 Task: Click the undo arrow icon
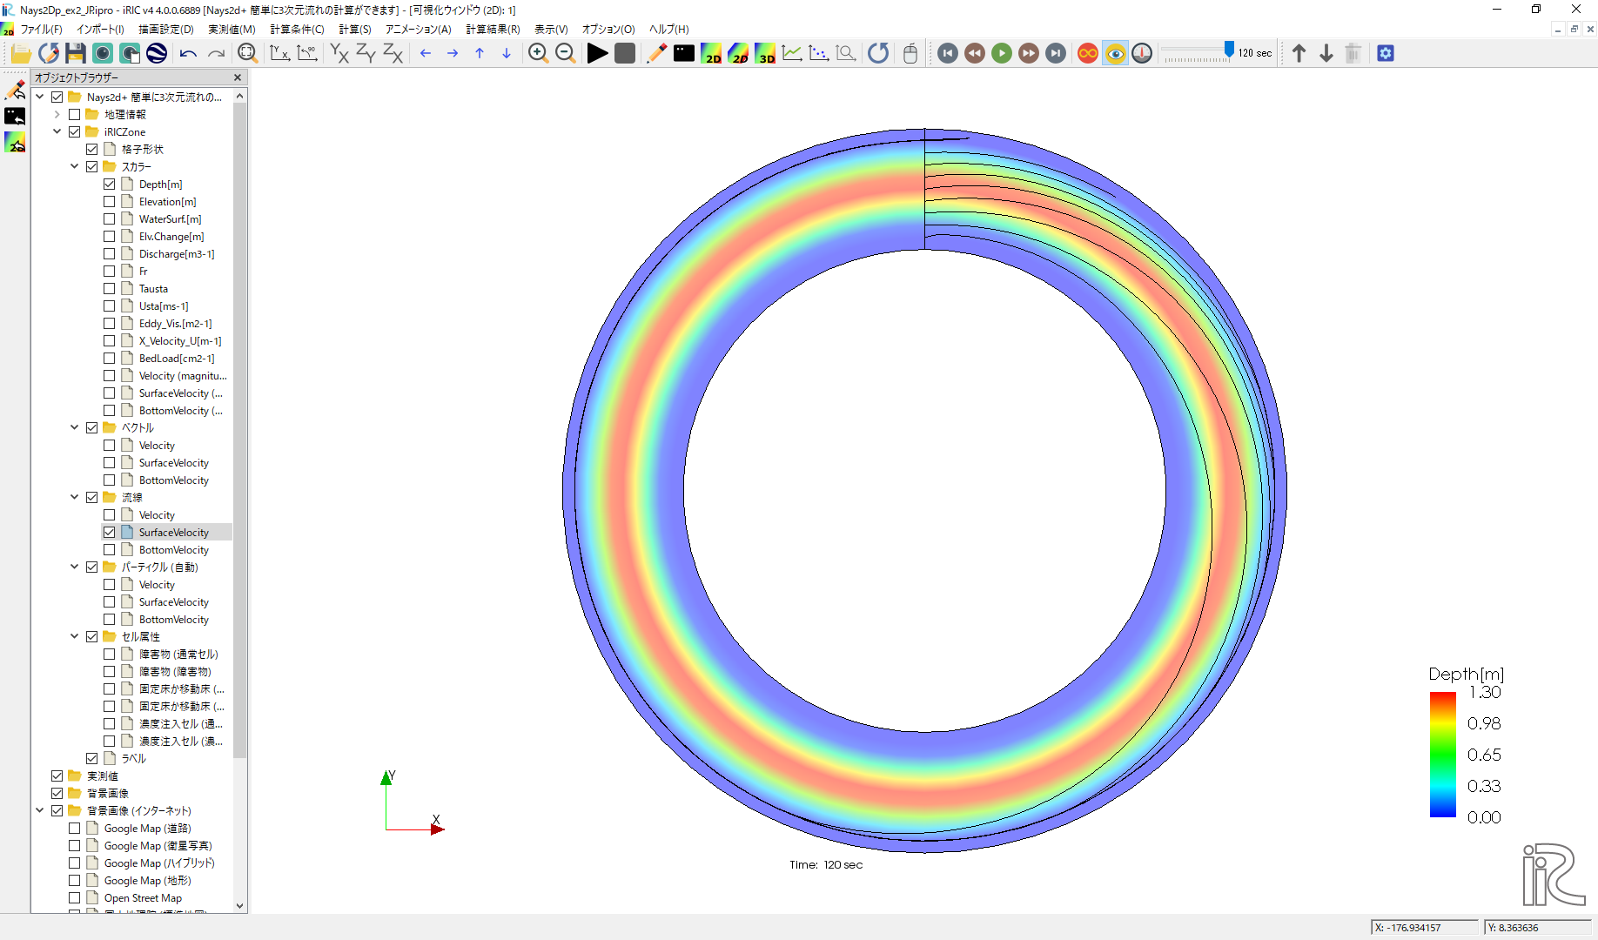coord(188,54)
